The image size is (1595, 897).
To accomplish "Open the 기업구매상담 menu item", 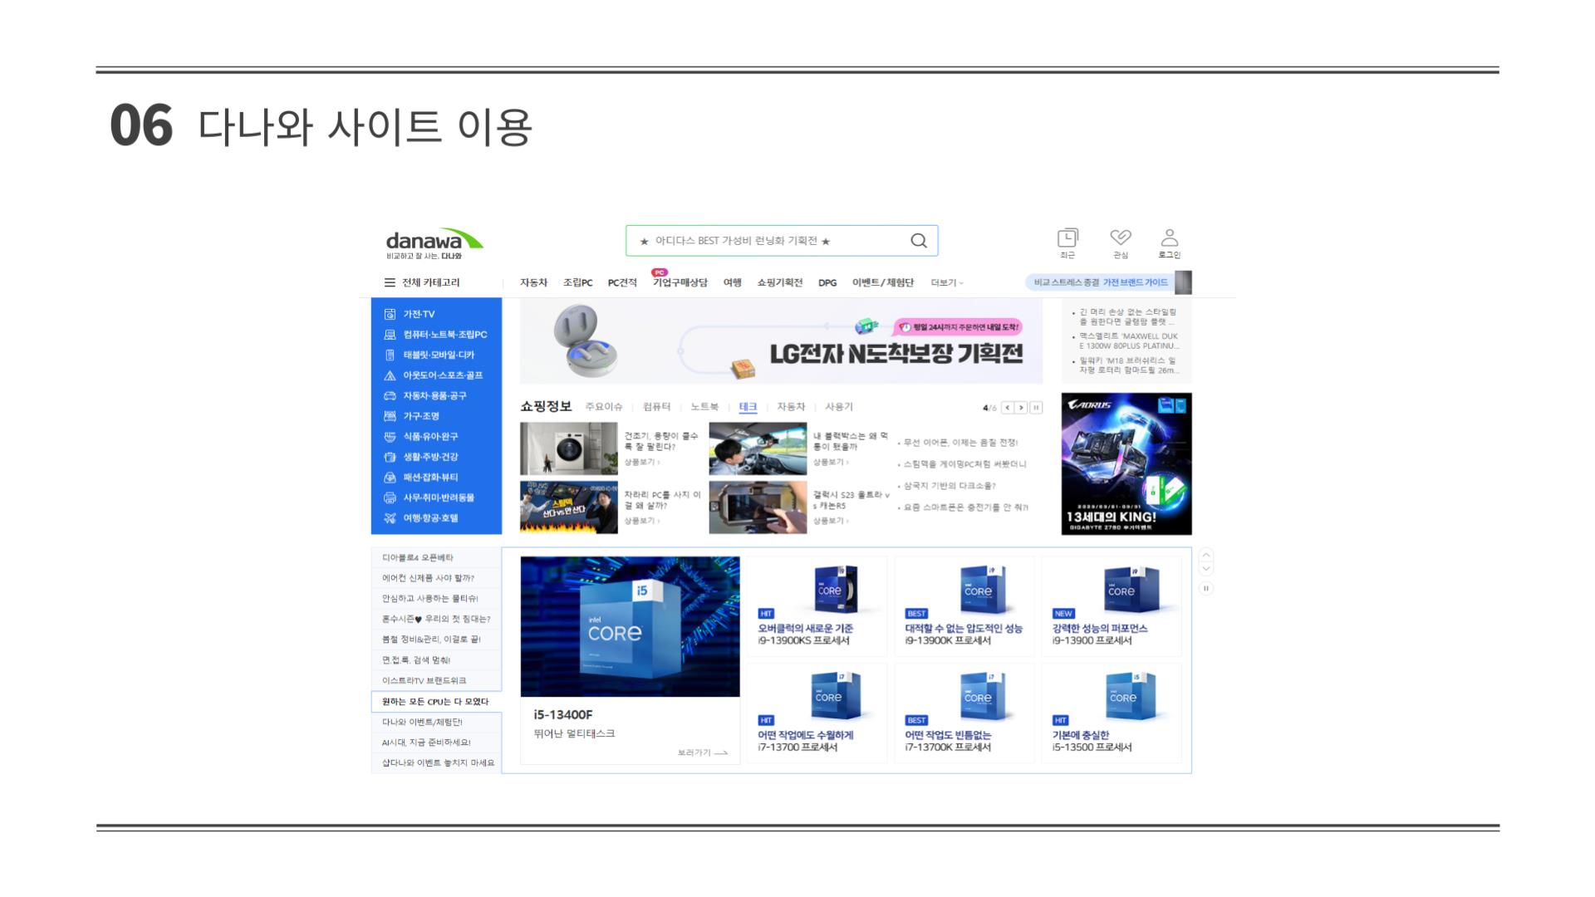I will click(x=680, y=283).
